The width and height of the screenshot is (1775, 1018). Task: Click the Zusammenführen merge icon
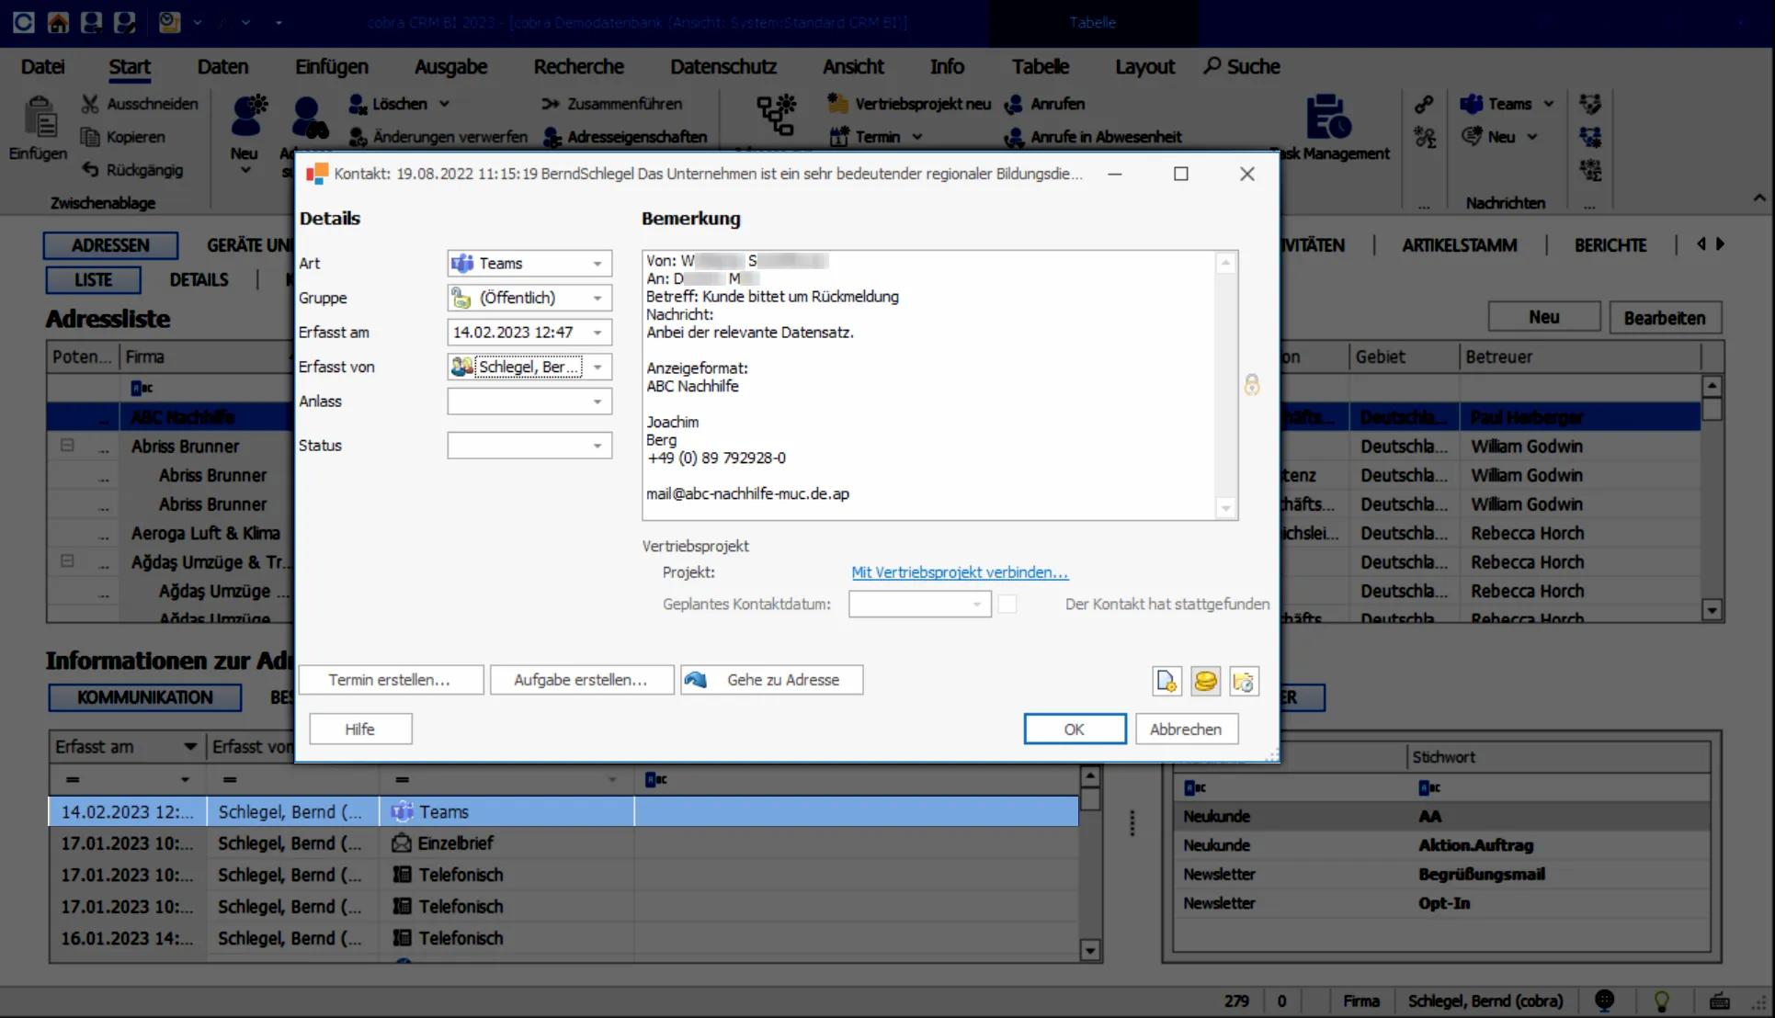click(551, 104)
